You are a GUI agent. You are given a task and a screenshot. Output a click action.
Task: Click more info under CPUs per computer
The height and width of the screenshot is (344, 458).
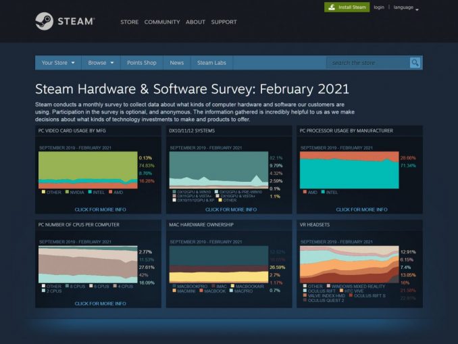point(100,303)
